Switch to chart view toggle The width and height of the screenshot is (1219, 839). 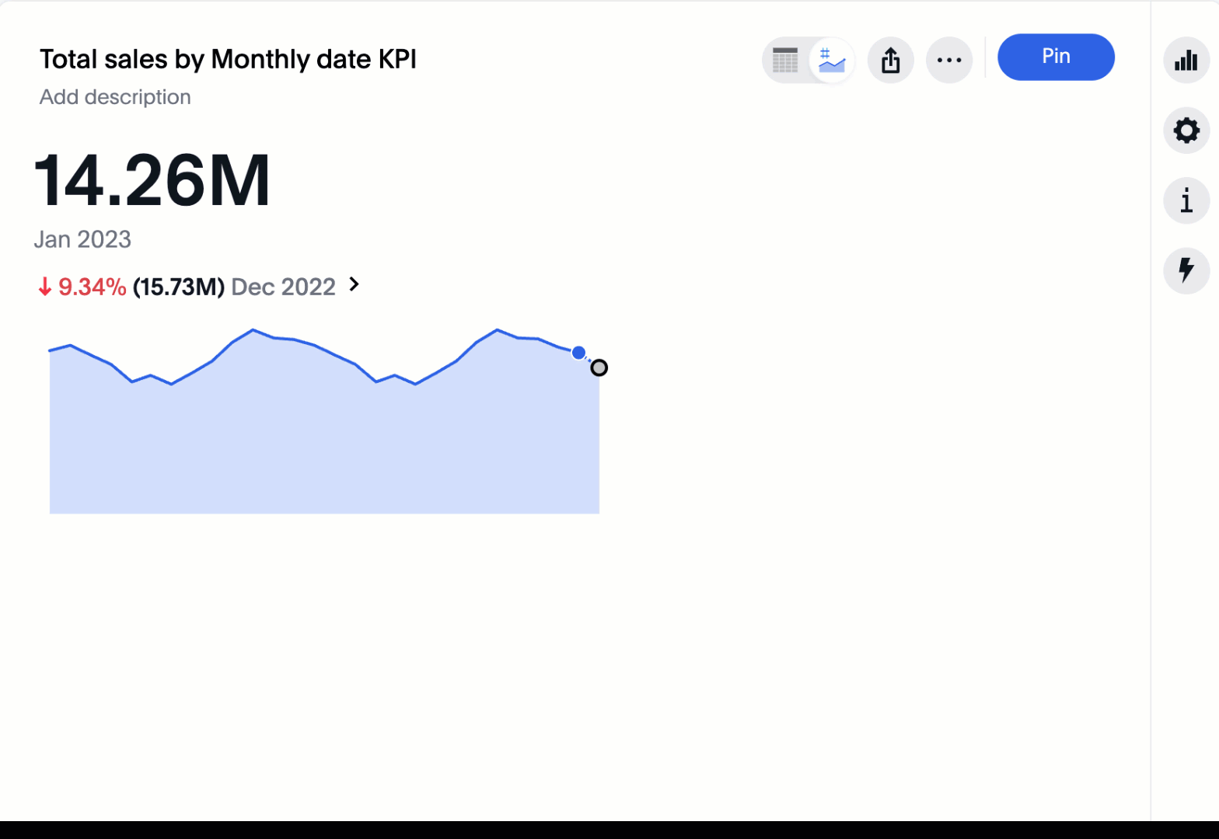point(832,60)
